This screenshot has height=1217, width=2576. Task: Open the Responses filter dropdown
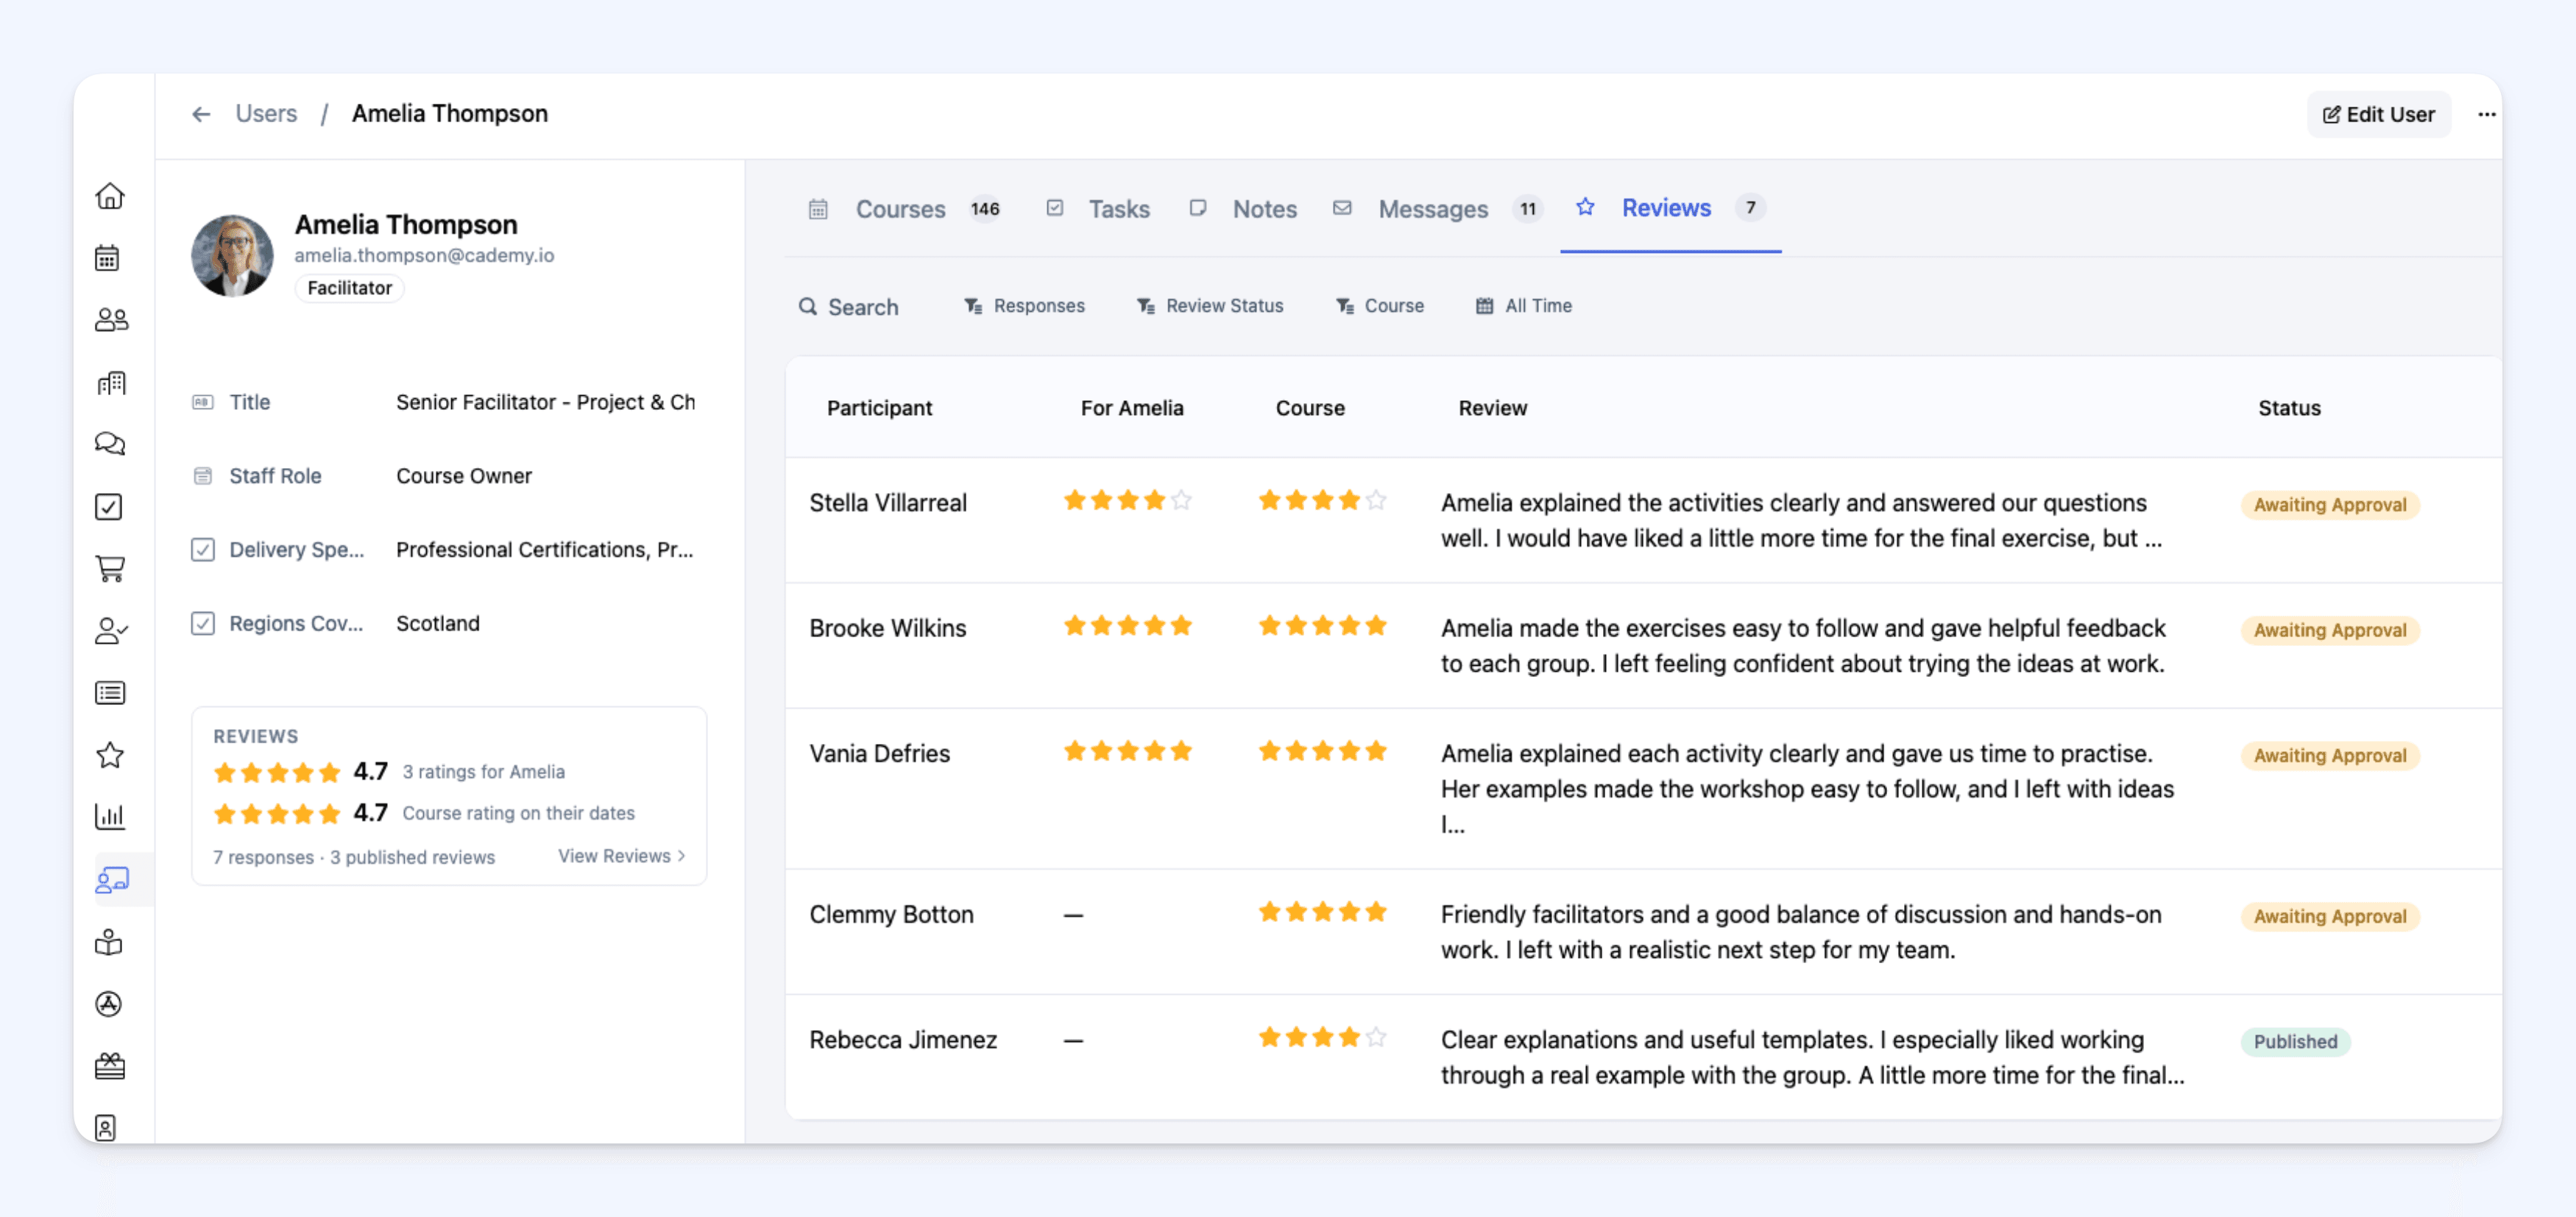click(x=1024, y=306)
